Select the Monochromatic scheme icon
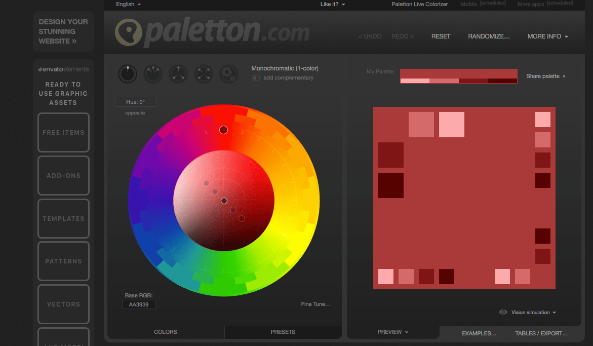Viewport: 593px width, 346px height. pos(127,74)
